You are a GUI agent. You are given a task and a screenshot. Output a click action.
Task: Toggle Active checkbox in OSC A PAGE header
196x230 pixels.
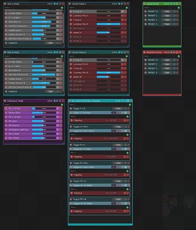pyautogui.click(x=54, y=4)
